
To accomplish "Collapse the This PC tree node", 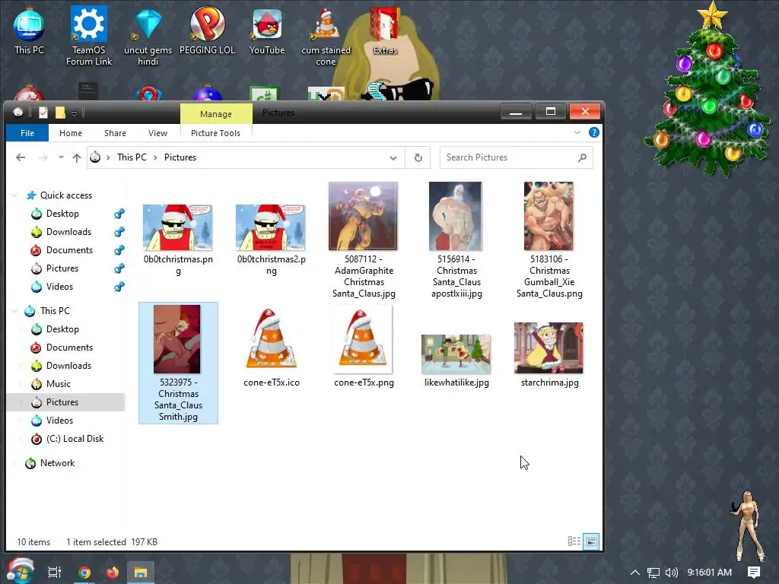I will [14, 311].
